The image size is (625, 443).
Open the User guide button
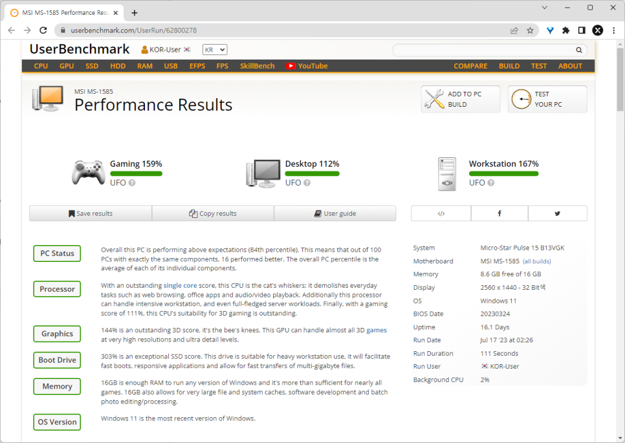pos(335,213)
